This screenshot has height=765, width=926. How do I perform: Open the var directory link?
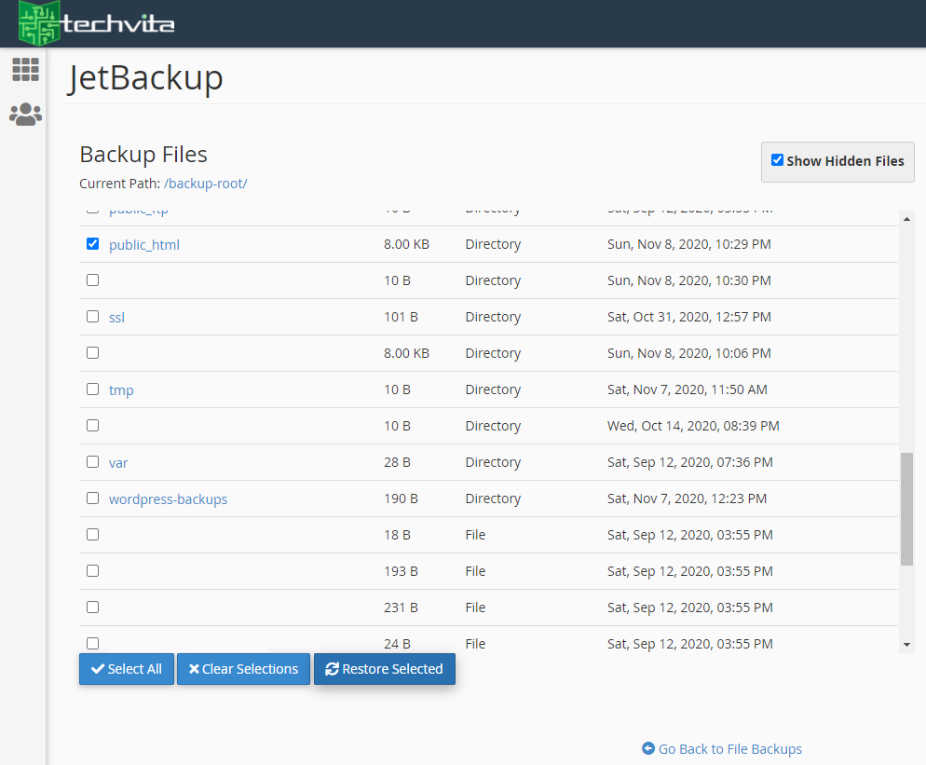[x=117, y=461]
